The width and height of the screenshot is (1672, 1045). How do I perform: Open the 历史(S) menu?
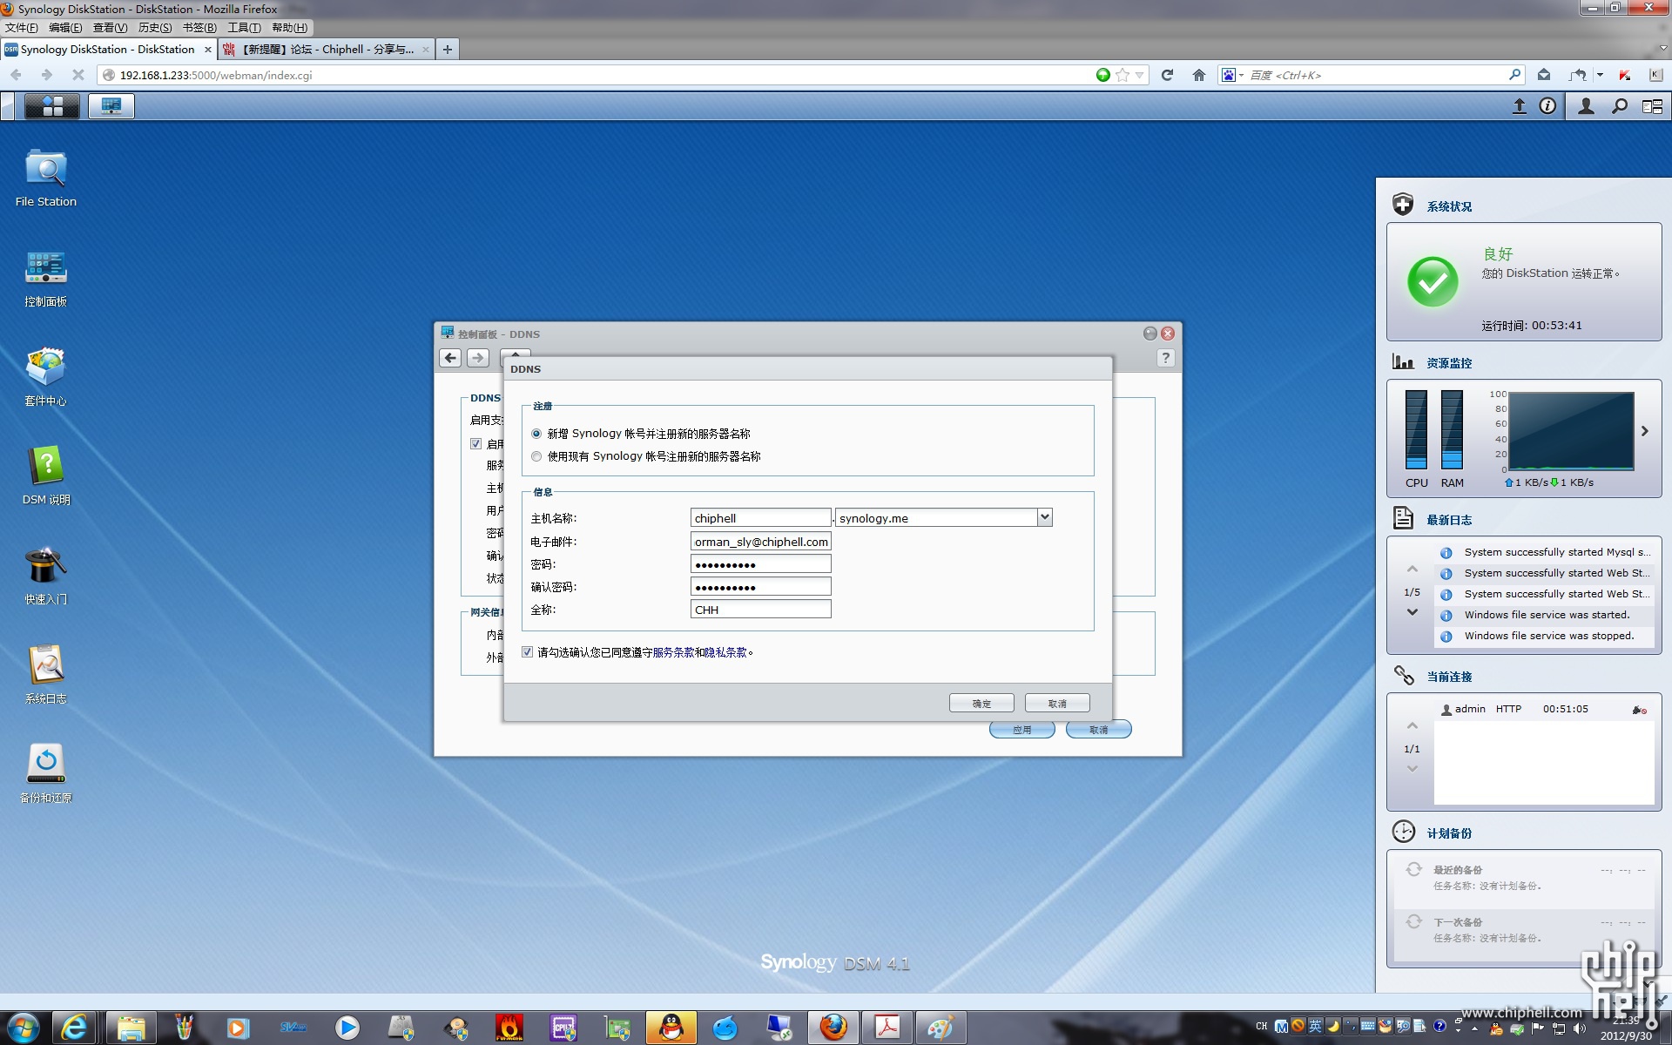155,28
